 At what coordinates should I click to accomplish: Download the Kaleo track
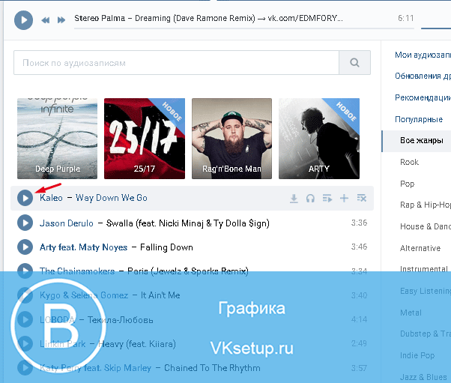click(x=294, y=199)
